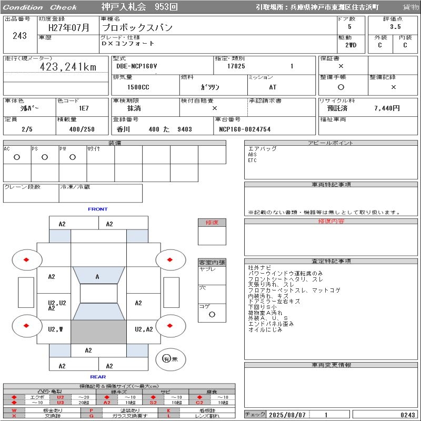Click the U2,U2 A2 door damage mark
This screenshot has width=421, height=421.
point(57,305)
